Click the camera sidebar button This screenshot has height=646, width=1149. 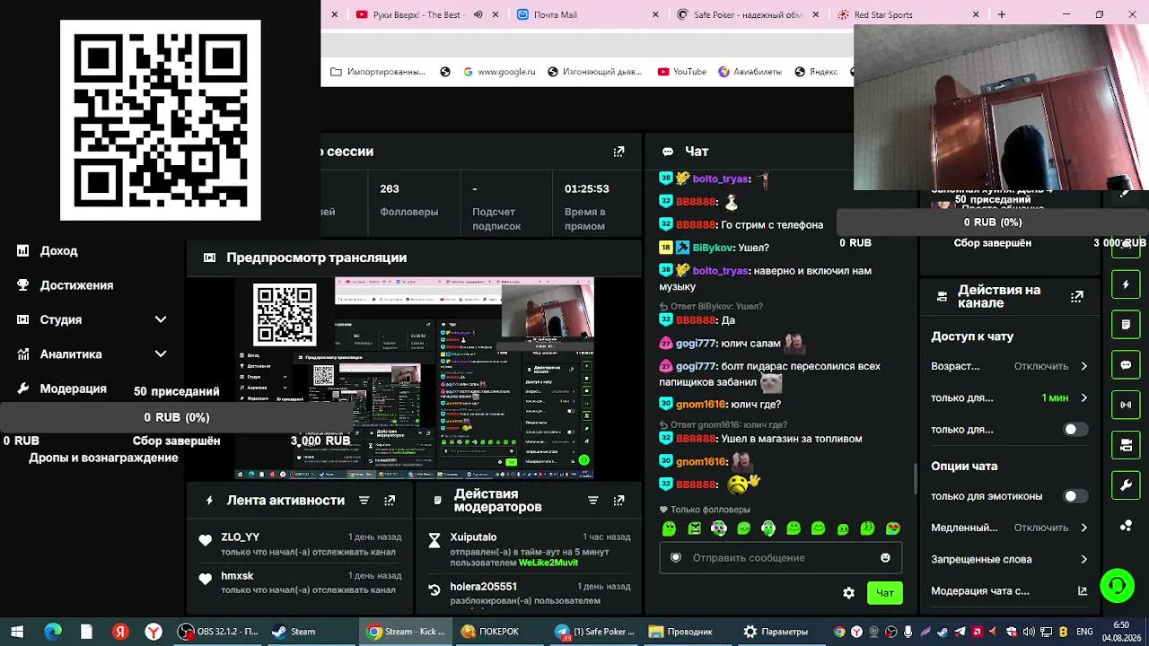[1126, 445]
